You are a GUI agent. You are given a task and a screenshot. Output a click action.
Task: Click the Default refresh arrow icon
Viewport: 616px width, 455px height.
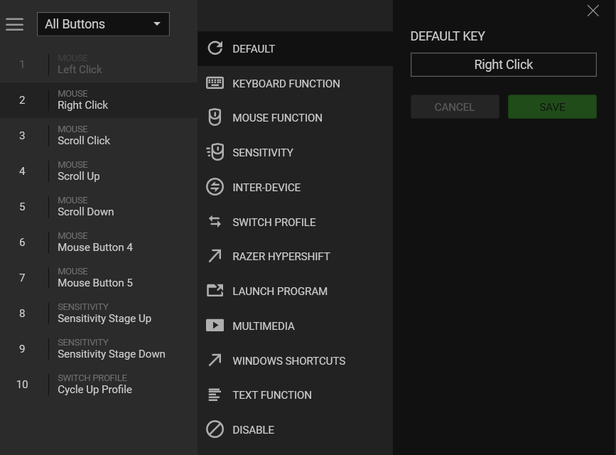pos(215,48)
